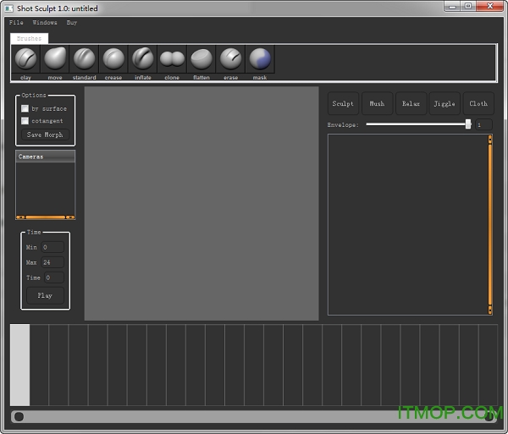Screen dimensions: 508x434
Task: Click the Cloth button
Action: (478, 103)
